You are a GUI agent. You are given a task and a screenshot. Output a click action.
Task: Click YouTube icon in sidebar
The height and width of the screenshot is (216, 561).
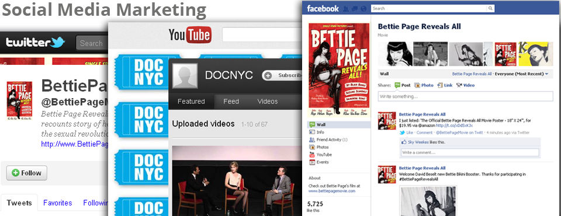pyautogui.click(x=311, y=155)
